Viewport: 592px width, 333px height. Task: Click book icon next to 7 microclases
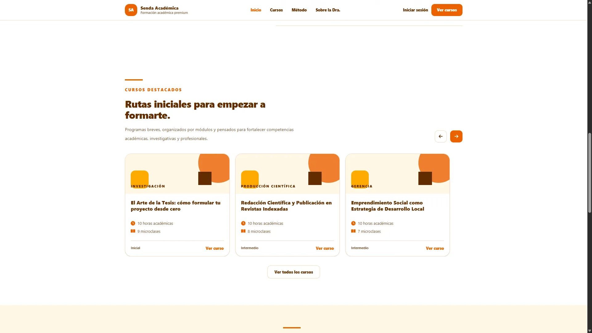coord(353,231)
